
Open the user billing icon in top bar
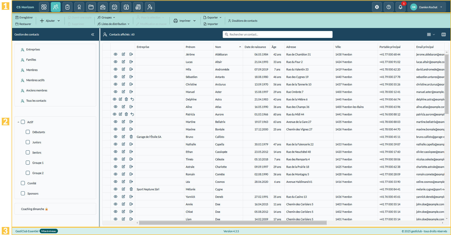point(150,7)
